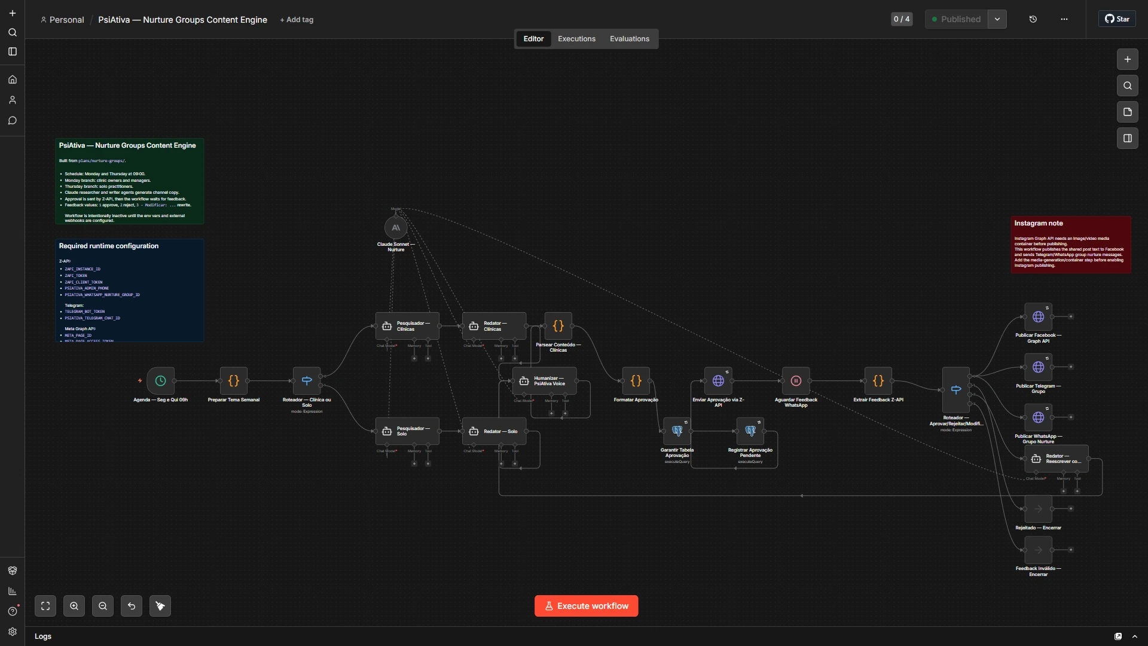Image resolution: width=1148 pixels, height=646 pixels.
Task: Expand the Published status dropdown arrow
Action: (997, 19)
